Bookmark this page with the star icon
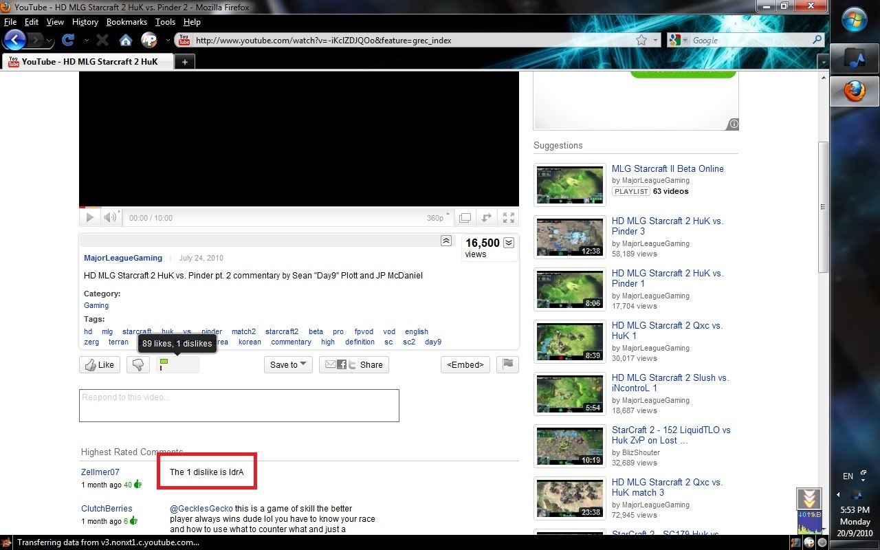This screenshot has height=550, width=880. click(641, 40)
